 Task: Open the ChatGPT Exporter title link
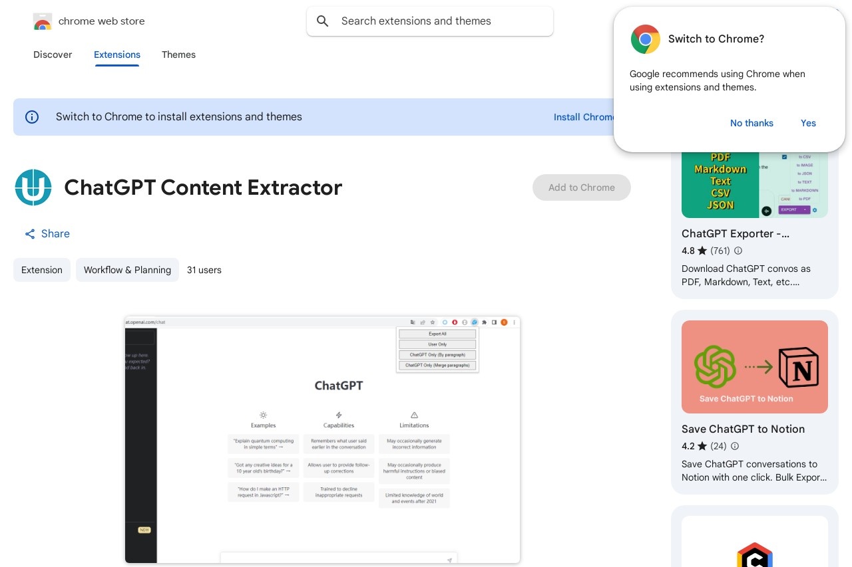[x=736, y=233]
